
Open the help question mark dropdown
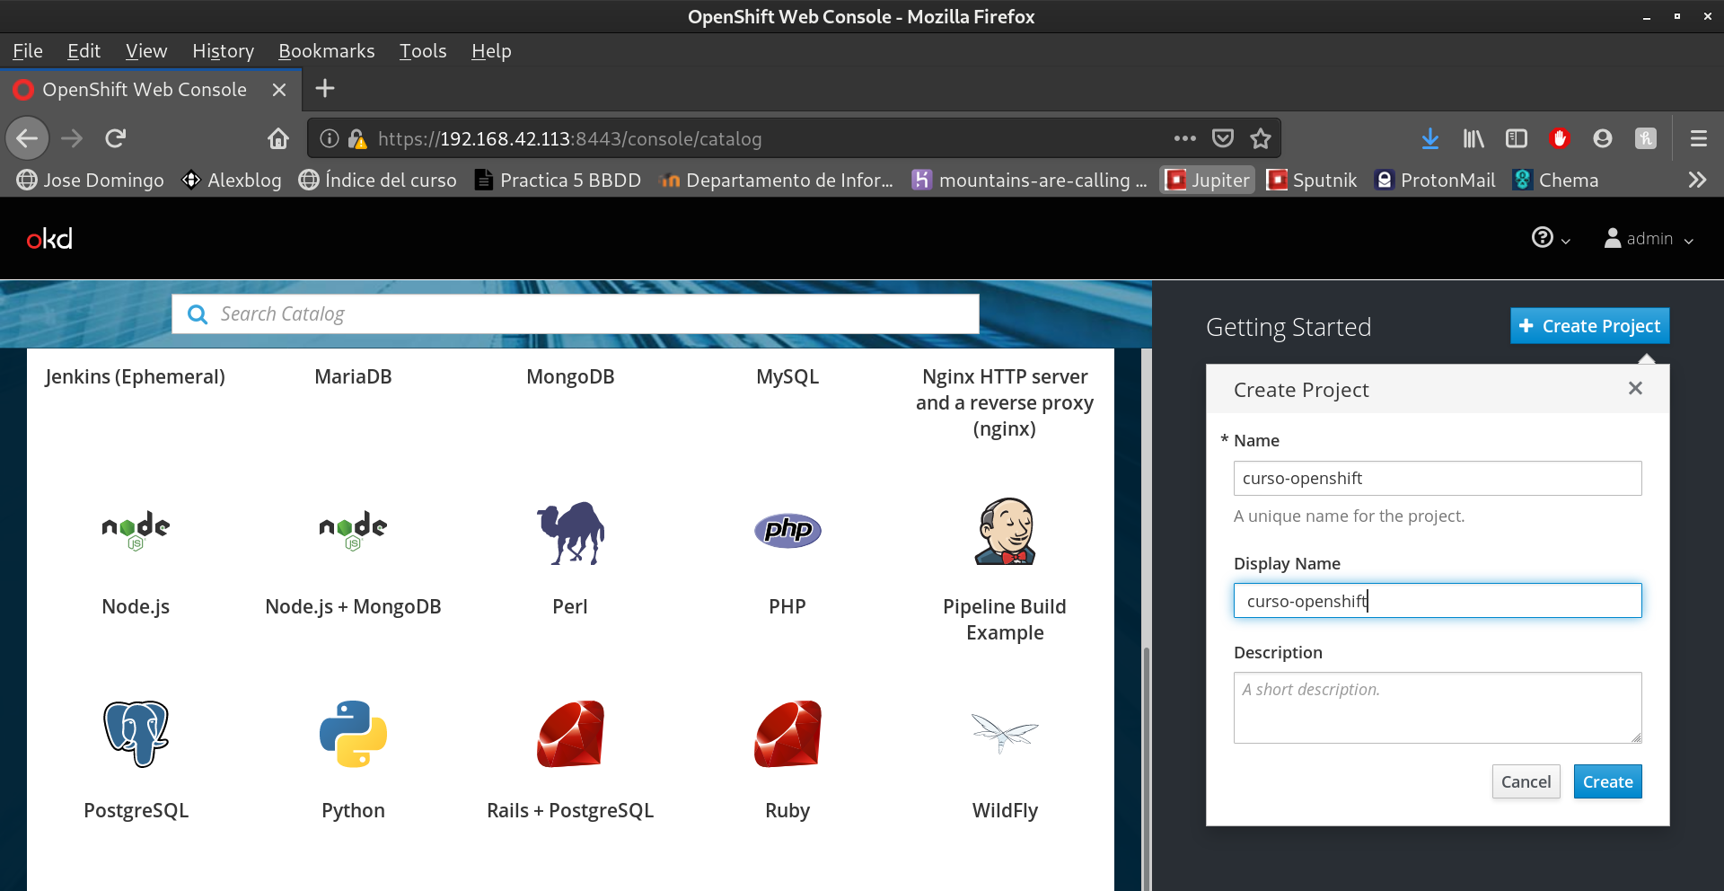(1550, 238)
